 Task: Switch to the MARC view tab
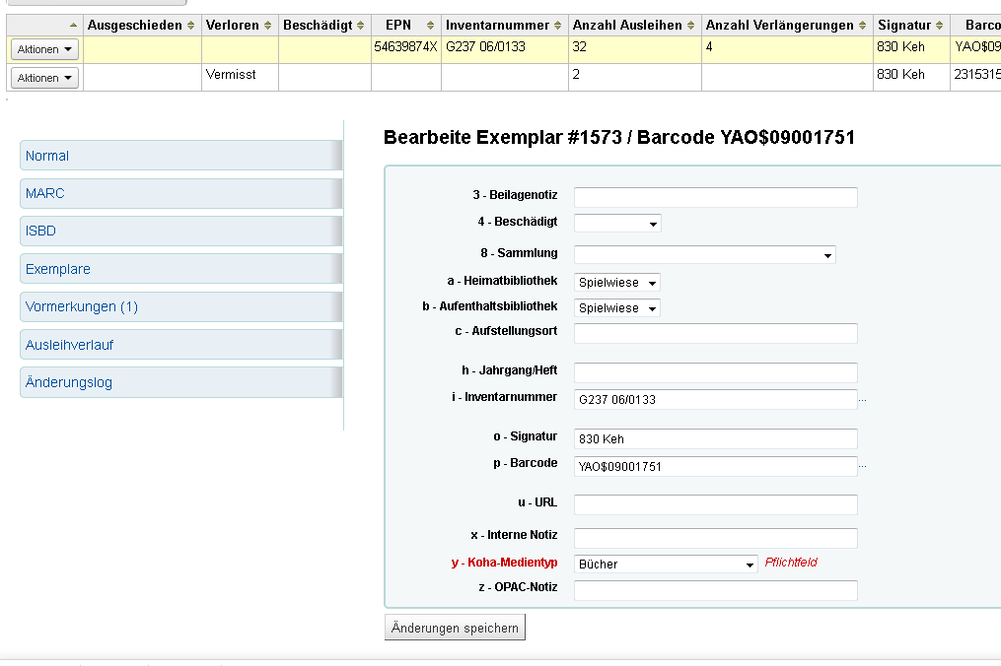[180, 193]
